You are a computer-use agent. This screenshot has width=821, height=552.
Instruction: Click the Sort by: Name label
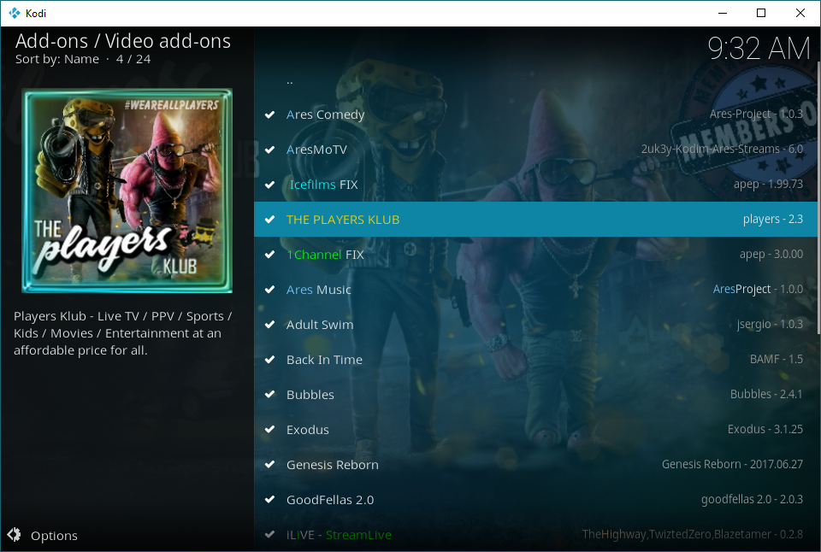click(x=56, y=59)
